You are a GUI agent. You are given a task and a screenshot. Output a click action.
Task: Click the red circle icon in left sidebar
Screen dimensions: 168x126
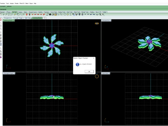[1, 20]
